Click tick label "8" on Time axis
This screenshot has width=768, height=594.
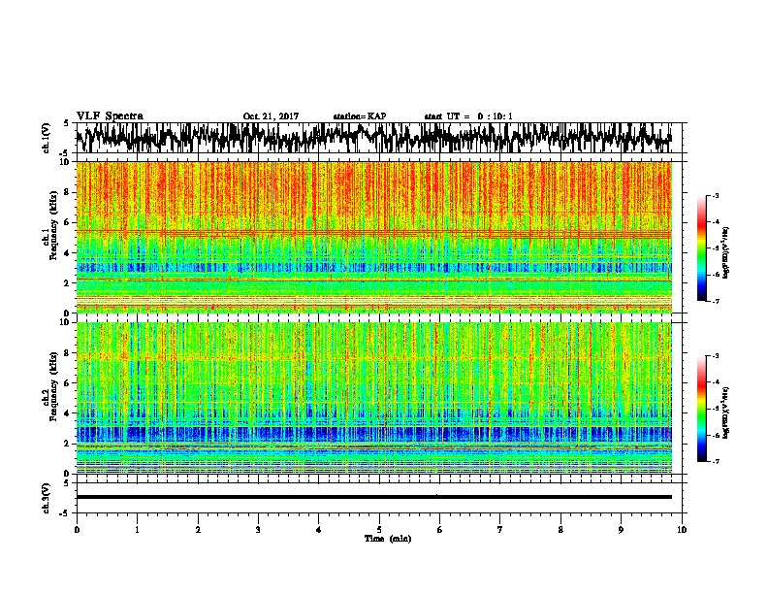point(560,530)
